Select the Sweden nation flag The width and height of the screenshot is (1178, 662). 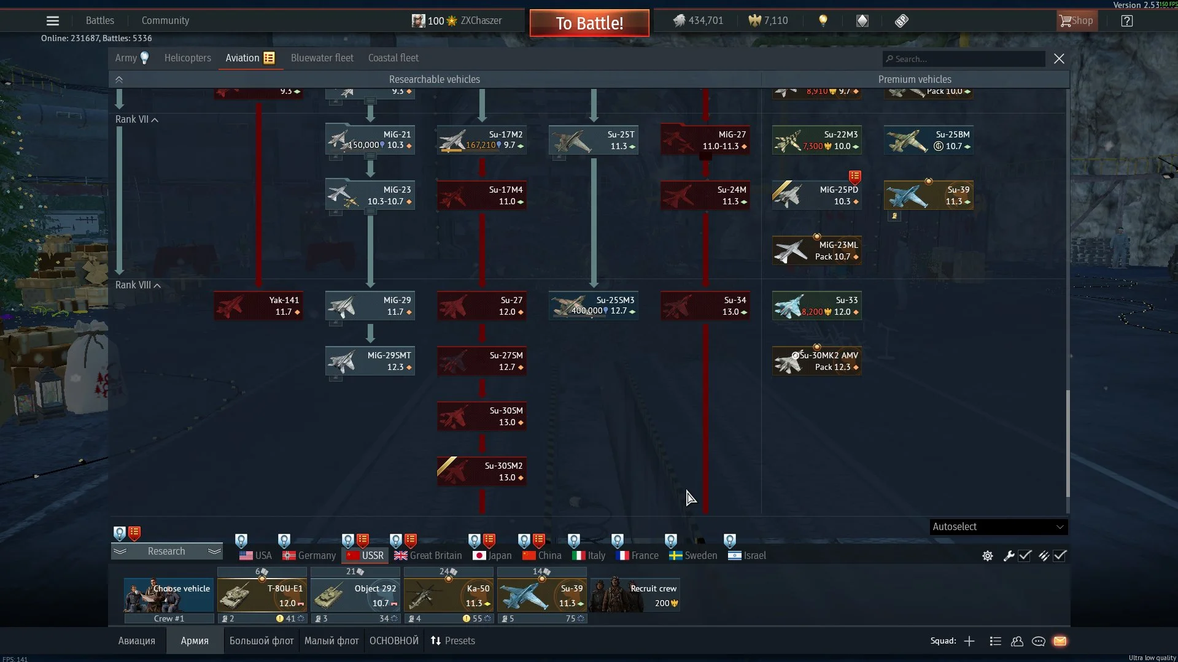click(x=693, y=556)
